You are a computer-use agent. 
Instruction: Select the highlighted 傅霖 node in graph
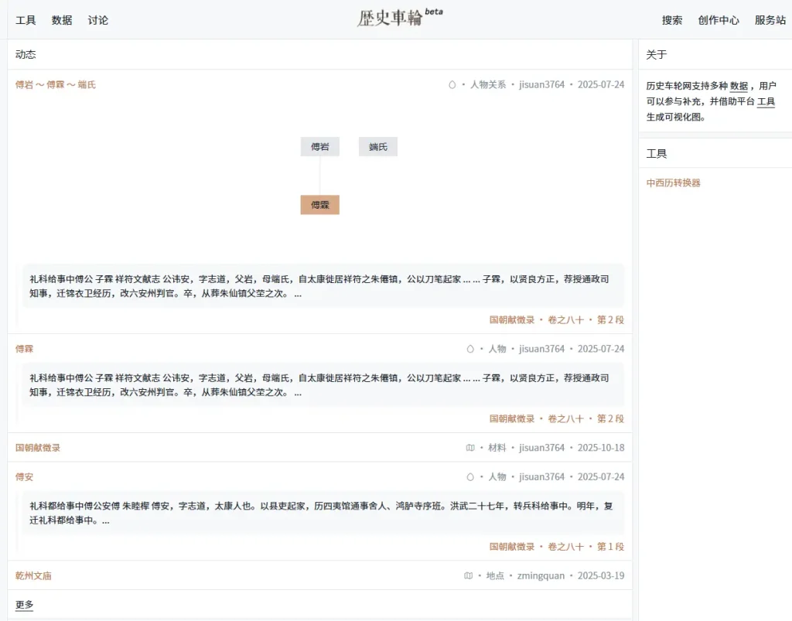[319, 205]
